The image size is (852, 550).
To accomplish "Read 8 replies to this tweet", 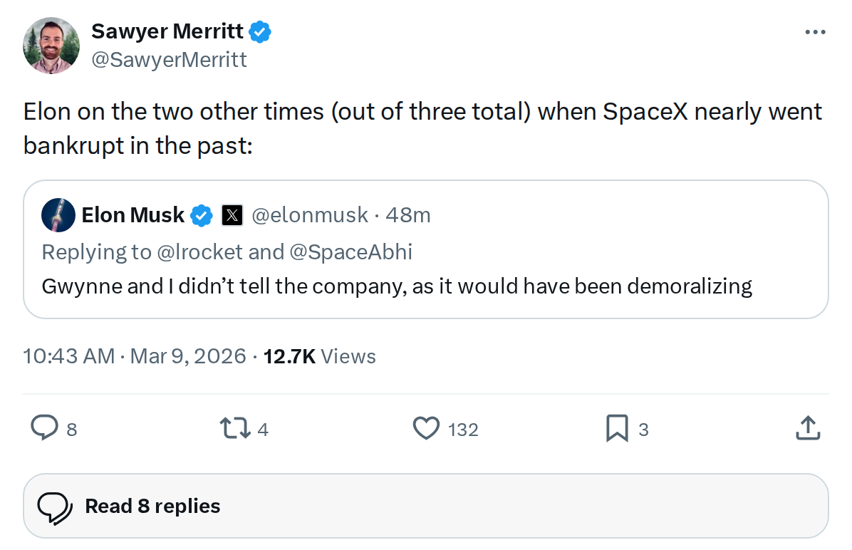I will tap(152, 506).
